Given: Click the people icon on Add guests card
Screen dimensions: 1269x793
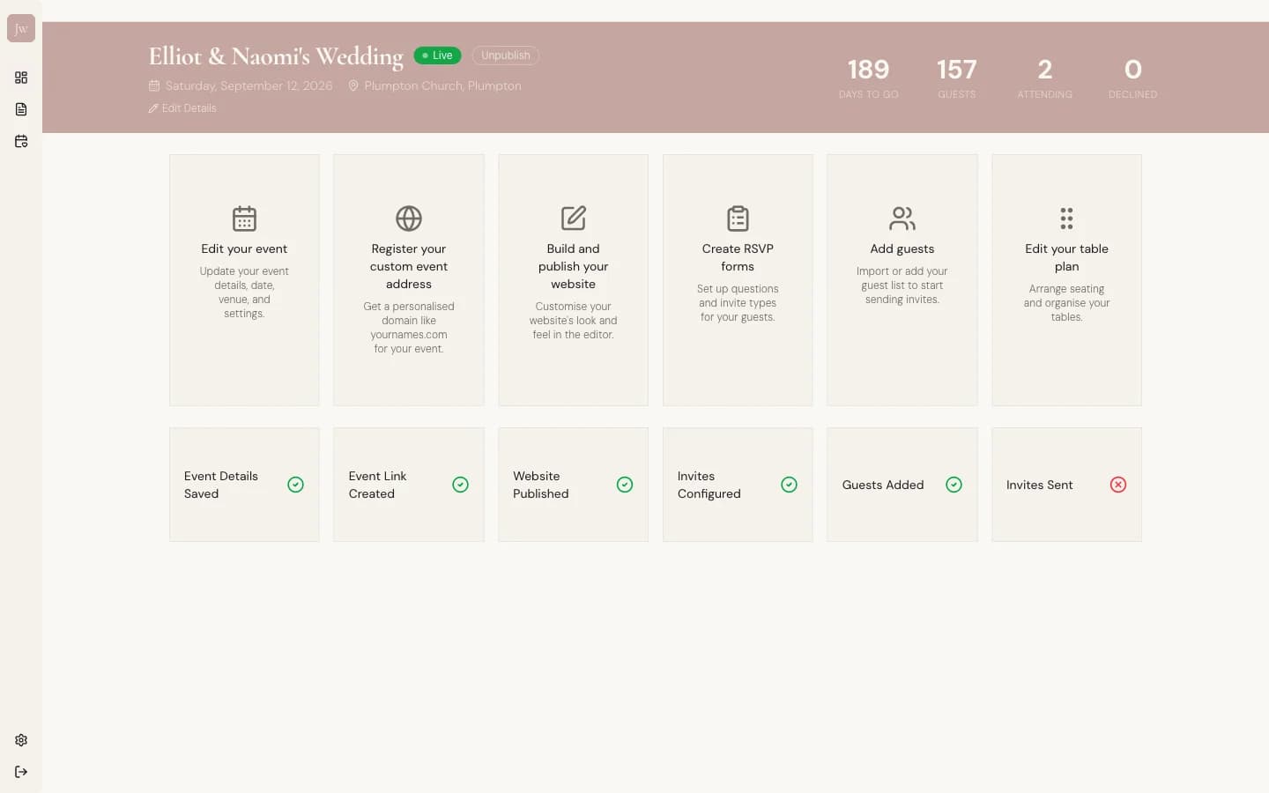Looking at the screenshot, I should [x=902, y=219].
